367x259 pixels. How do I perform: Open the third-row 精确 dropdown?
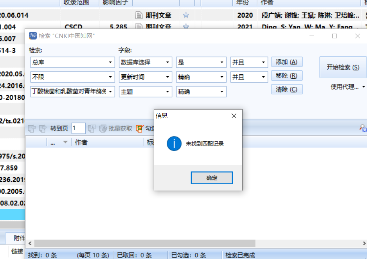coord(222,92)
